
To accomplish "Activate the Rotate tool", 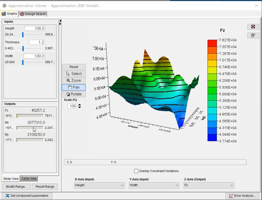I will pos(74,94).
